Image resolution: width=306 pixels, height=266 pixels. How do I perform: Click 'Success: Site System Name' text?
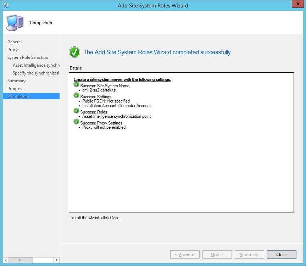tap(105, 86)
